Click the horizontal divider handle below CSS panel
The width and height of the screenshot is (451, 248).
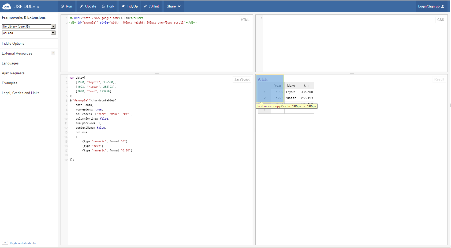click(352, 73)
